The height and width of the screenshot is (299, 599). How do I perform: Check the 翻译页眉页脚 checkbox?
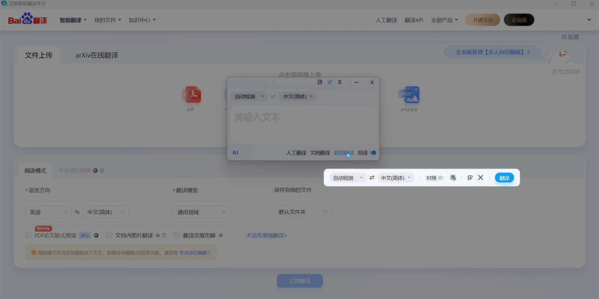177,235
